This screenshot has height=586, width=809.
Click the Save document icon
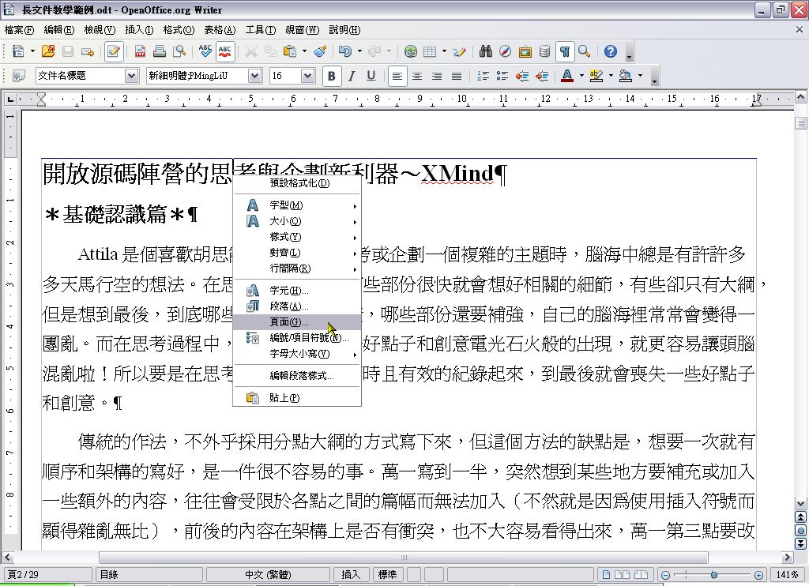(68, 51)
